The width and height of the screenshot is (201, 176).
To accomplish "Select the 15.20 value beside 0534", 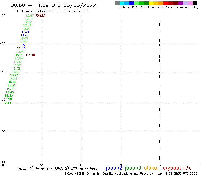I will point(20,55).
